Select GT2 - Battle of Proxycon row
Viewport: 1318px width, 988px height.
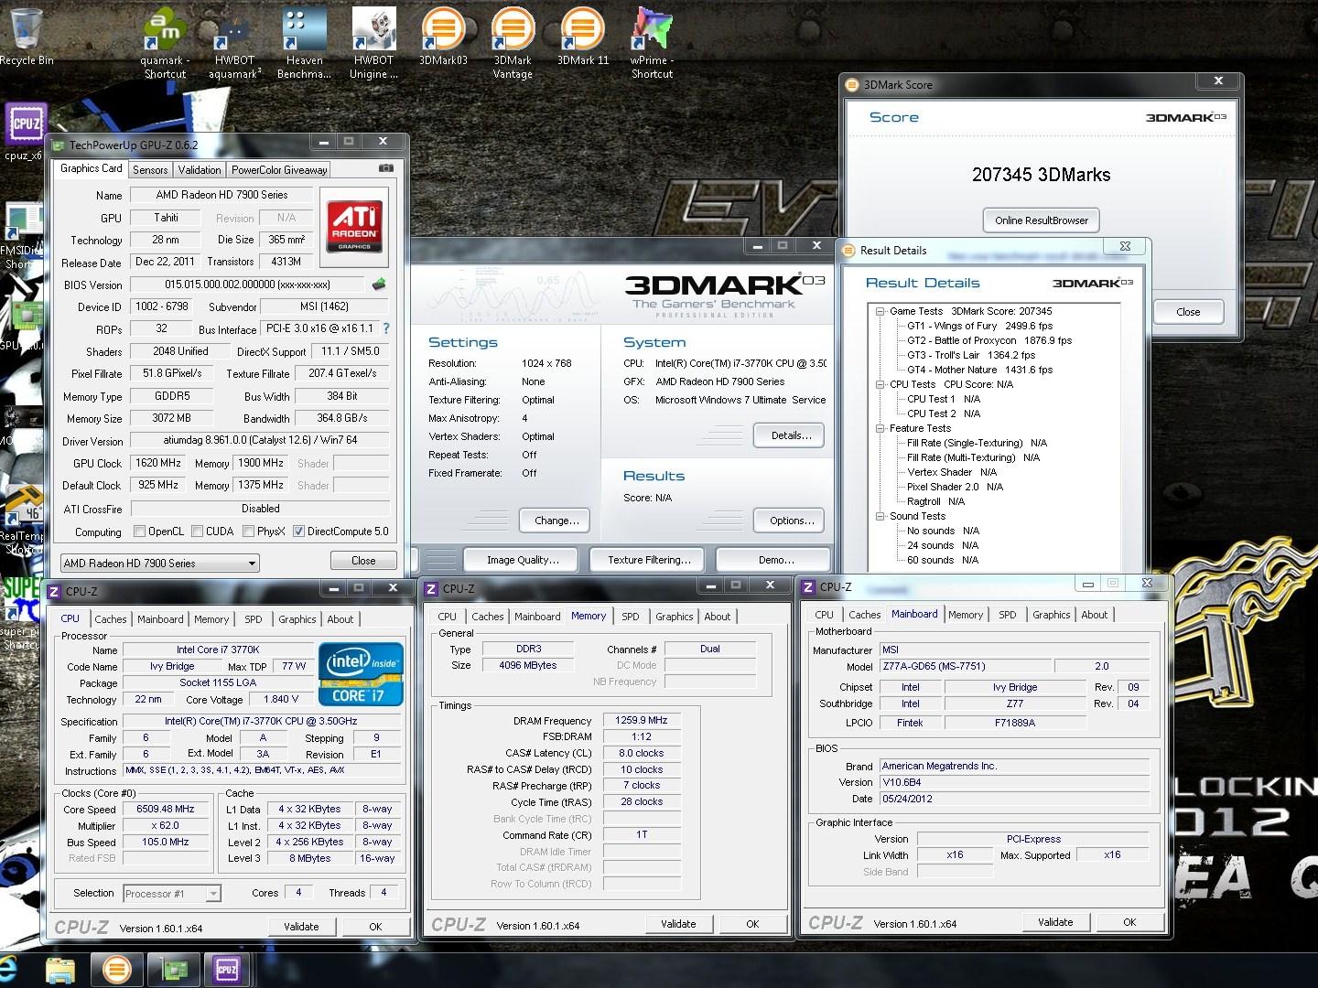click(988, 340)
